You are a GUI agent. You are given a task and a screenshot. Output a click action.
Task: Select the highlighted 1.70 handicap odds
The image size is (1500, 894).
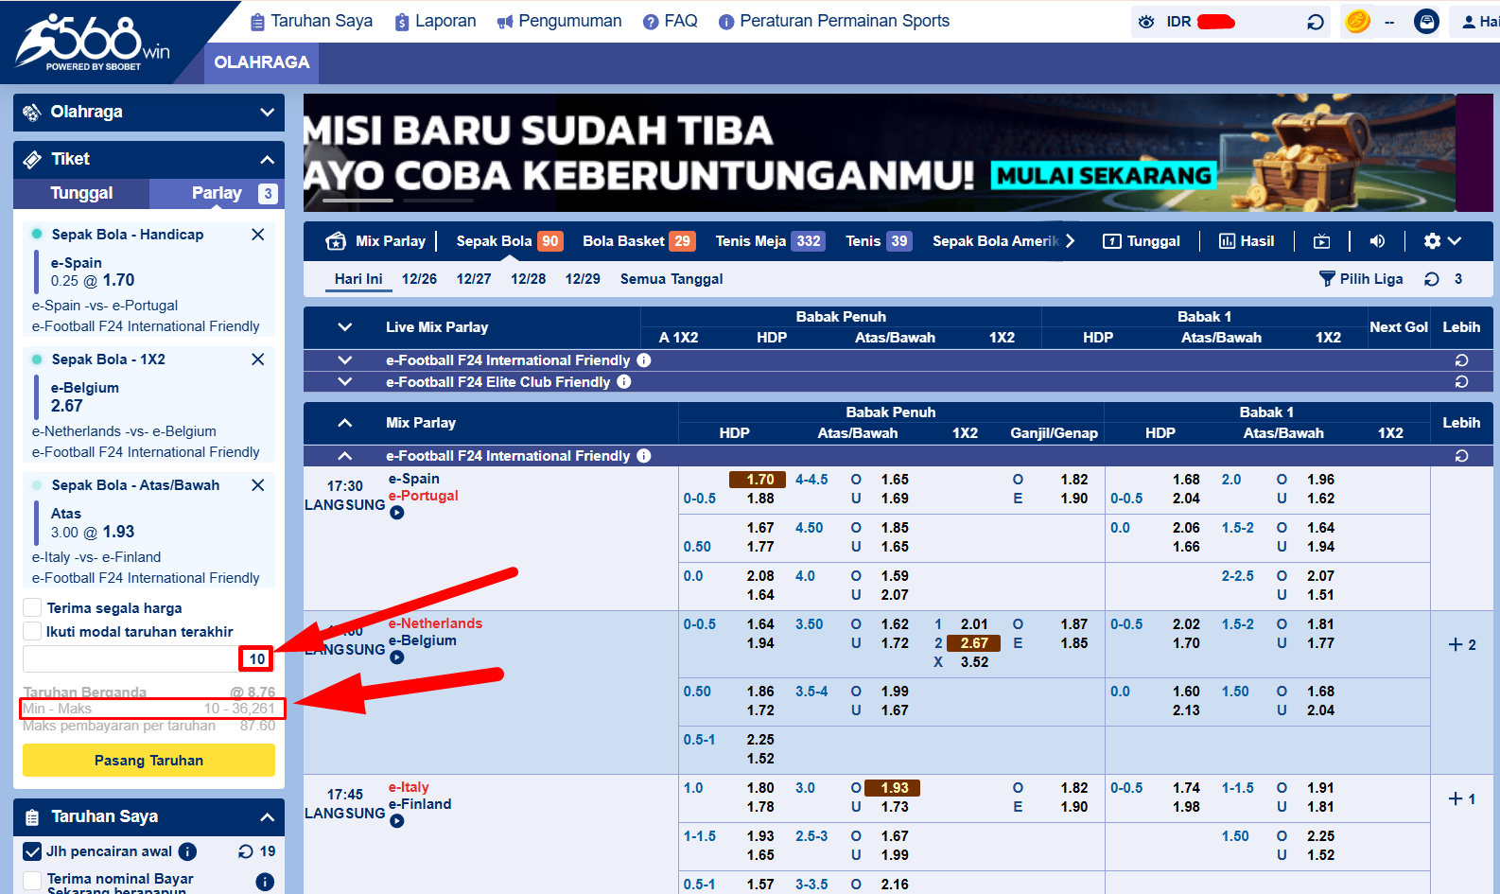(759, 480)
